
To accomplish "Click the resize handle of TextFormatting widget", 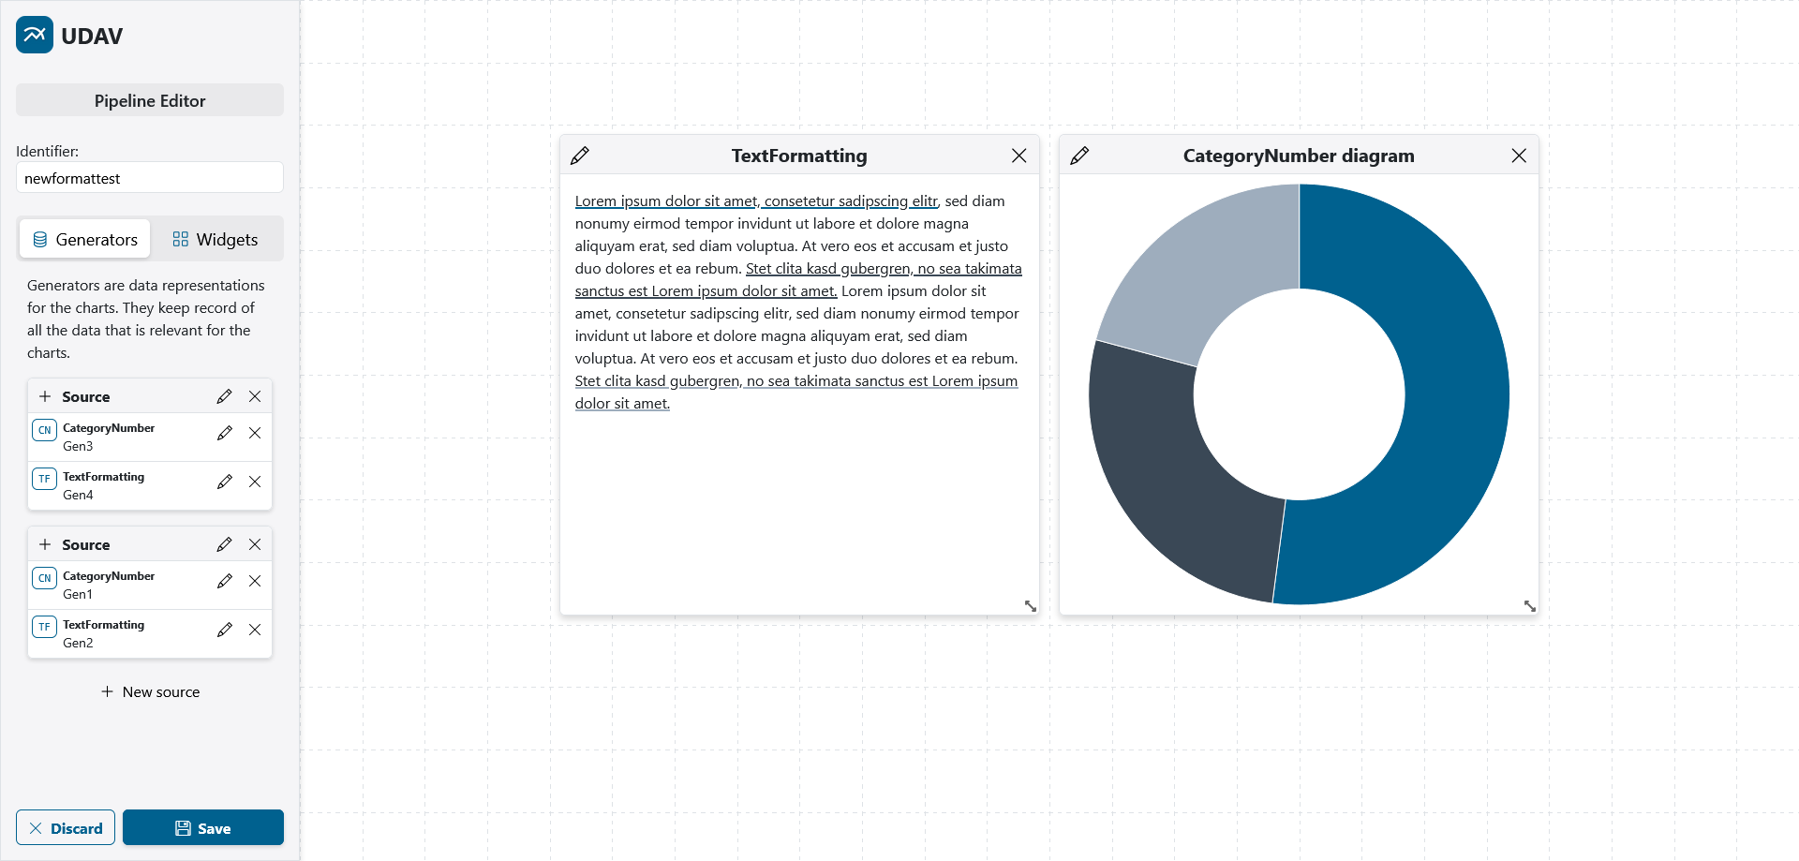I will click(1030, 606).
